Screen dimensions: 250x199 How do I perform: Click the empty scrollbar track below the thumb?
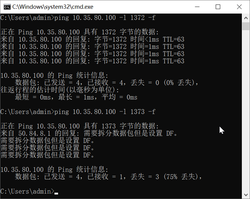(247, 116)
